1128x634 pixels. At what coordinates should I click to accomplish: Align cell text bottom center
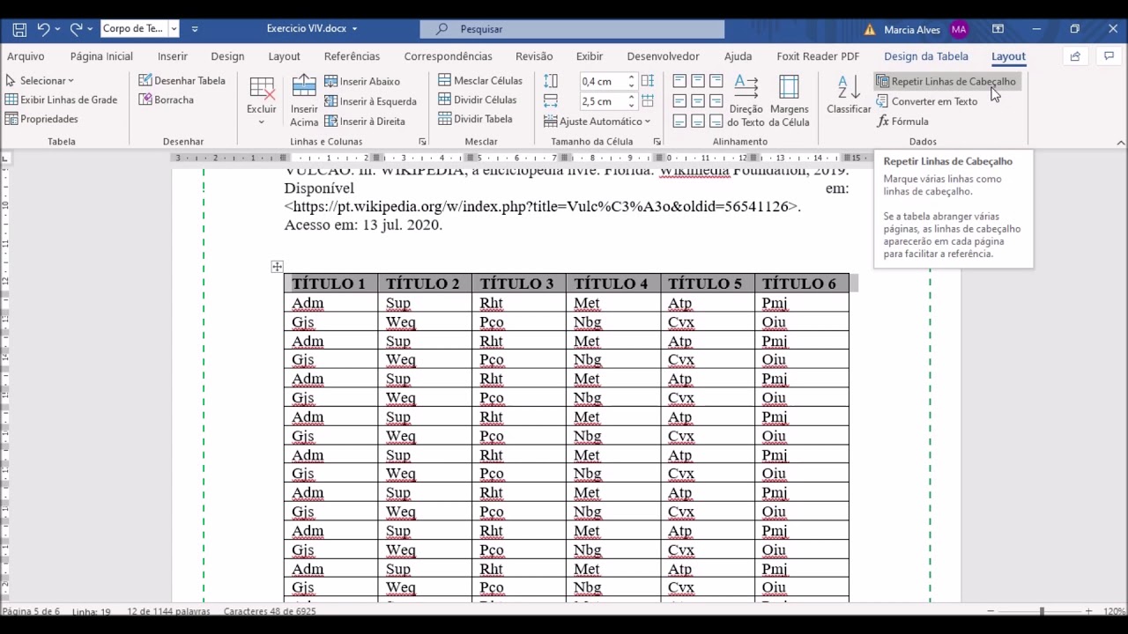tap(698, 122)
